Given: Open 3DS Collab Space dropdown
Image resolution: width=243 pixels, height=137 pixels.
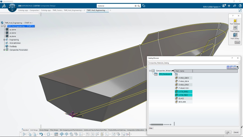Looking at the screenshot, I should tap(212, 7).
